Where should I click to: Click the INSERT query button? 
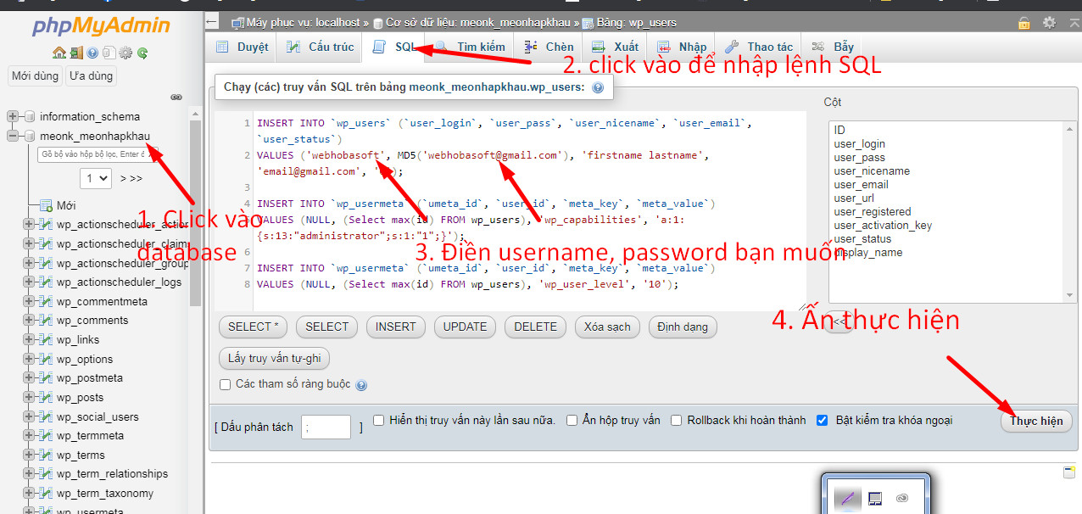[x=396, y=327]
